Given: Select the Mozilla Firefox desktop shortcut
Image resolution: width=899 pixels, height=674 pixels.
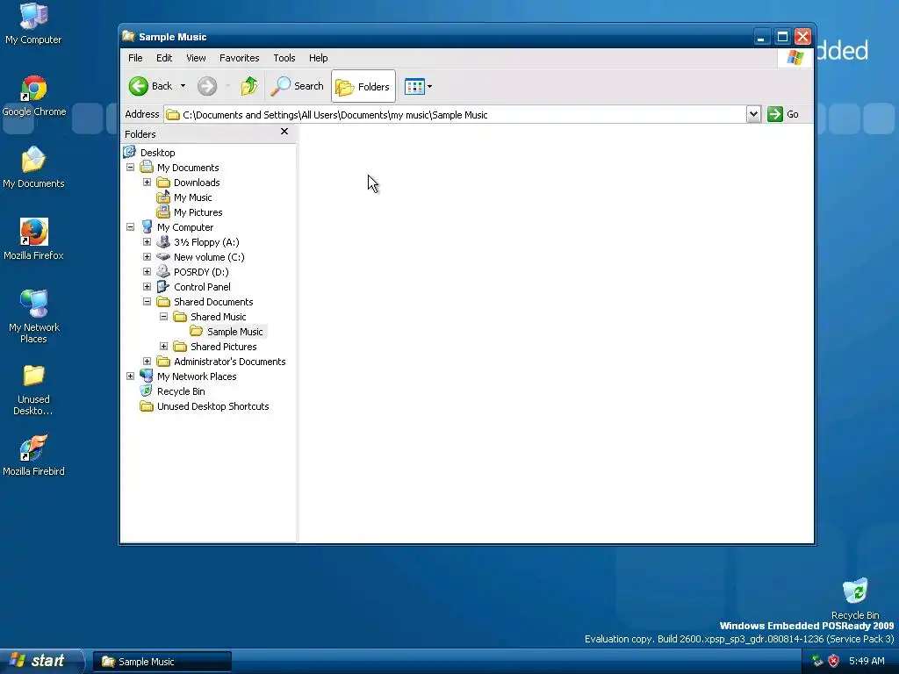Looking at the screenshot, I should pos(33,240).
